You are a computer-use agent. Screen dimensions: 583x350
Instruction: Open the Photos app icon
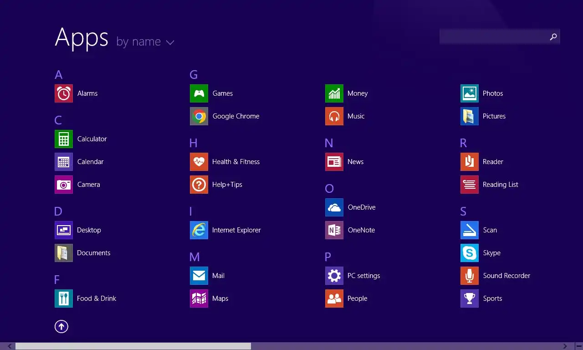tap(470, 93)
